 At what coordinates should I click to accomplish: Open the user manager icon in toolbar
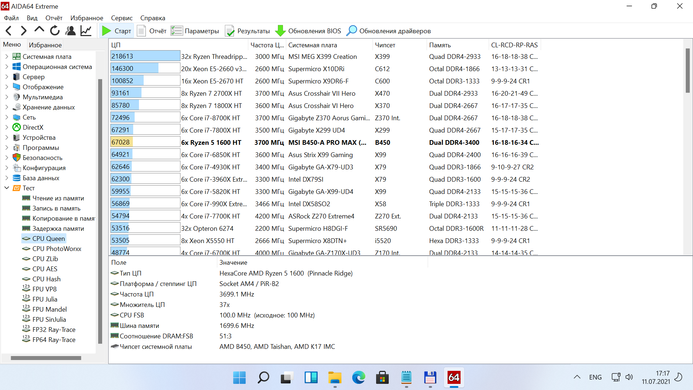tap(70, 31)
